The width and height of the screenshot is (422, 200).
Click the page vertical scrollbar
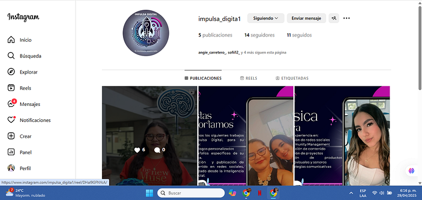(x=420, y=48)
